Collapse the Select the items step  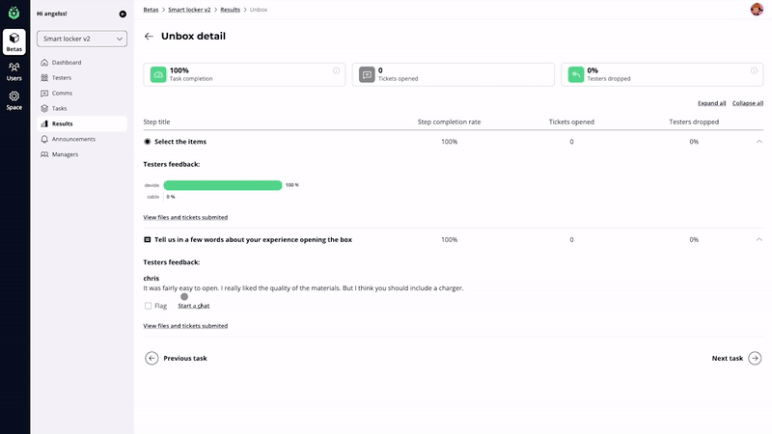coord(759,142)
